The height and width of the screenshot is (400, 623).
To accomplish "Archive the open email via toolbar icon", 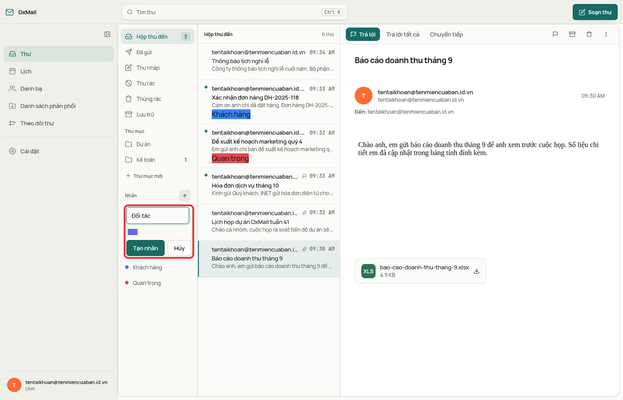I will pos(572,34).
